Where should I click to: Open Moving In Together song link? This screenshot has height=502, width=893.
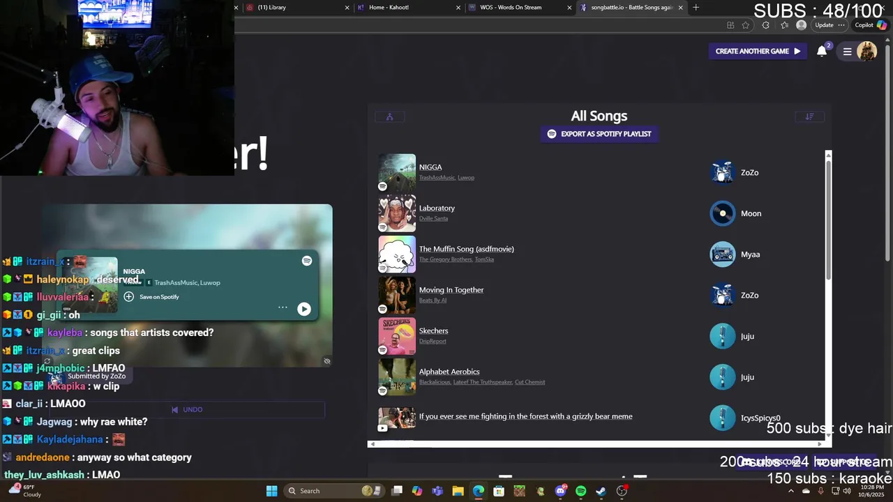(451, 290)
